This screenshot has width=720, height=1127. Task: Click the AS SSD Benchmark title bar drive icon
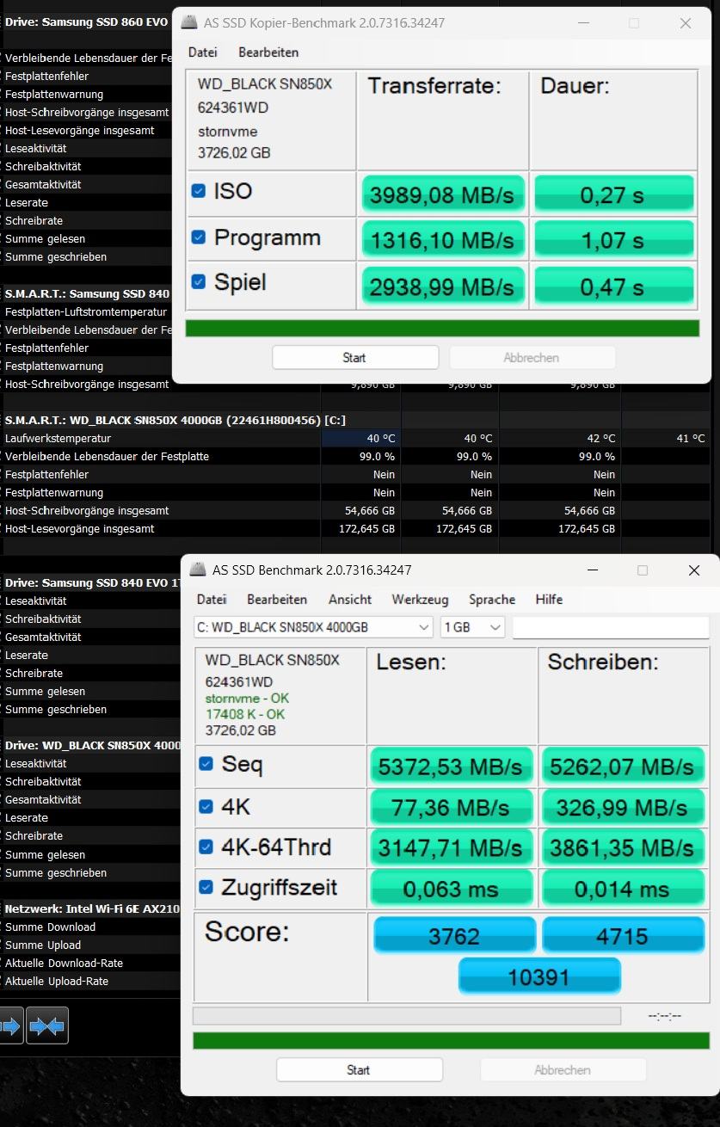tap(198, 570)
